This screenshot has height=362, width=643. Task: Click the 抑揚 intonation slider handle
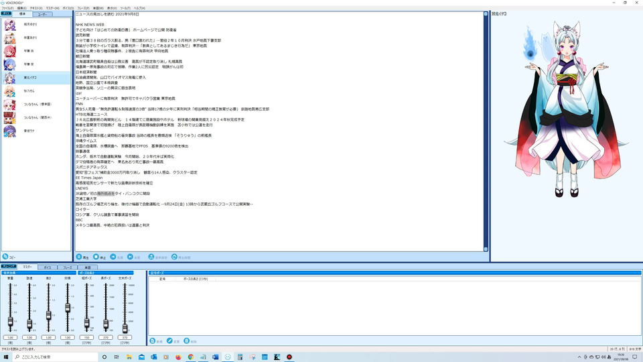(x=68, y=308)
